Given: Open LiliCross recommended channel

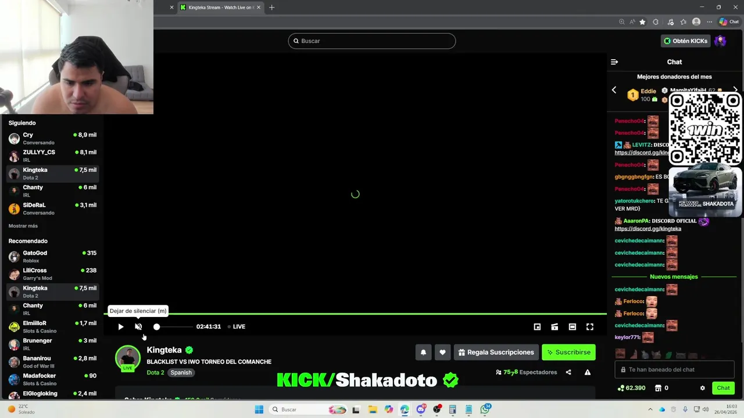Looking at the screenshot, I should (x=52, y=274).
